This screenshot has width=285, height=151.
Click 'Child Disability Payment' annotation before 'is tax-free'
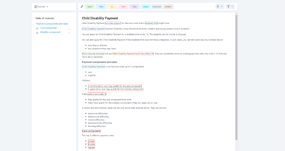(93, 67)
